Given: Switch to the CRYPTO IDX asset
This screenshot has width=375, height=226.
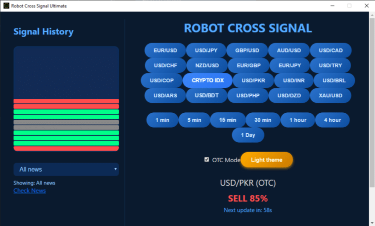Looking at the screenshot, I should click(x=207, y=80).
